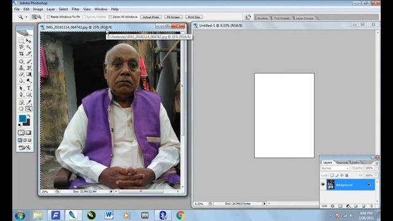Choose Zoom Out mode in options bar

39,17
